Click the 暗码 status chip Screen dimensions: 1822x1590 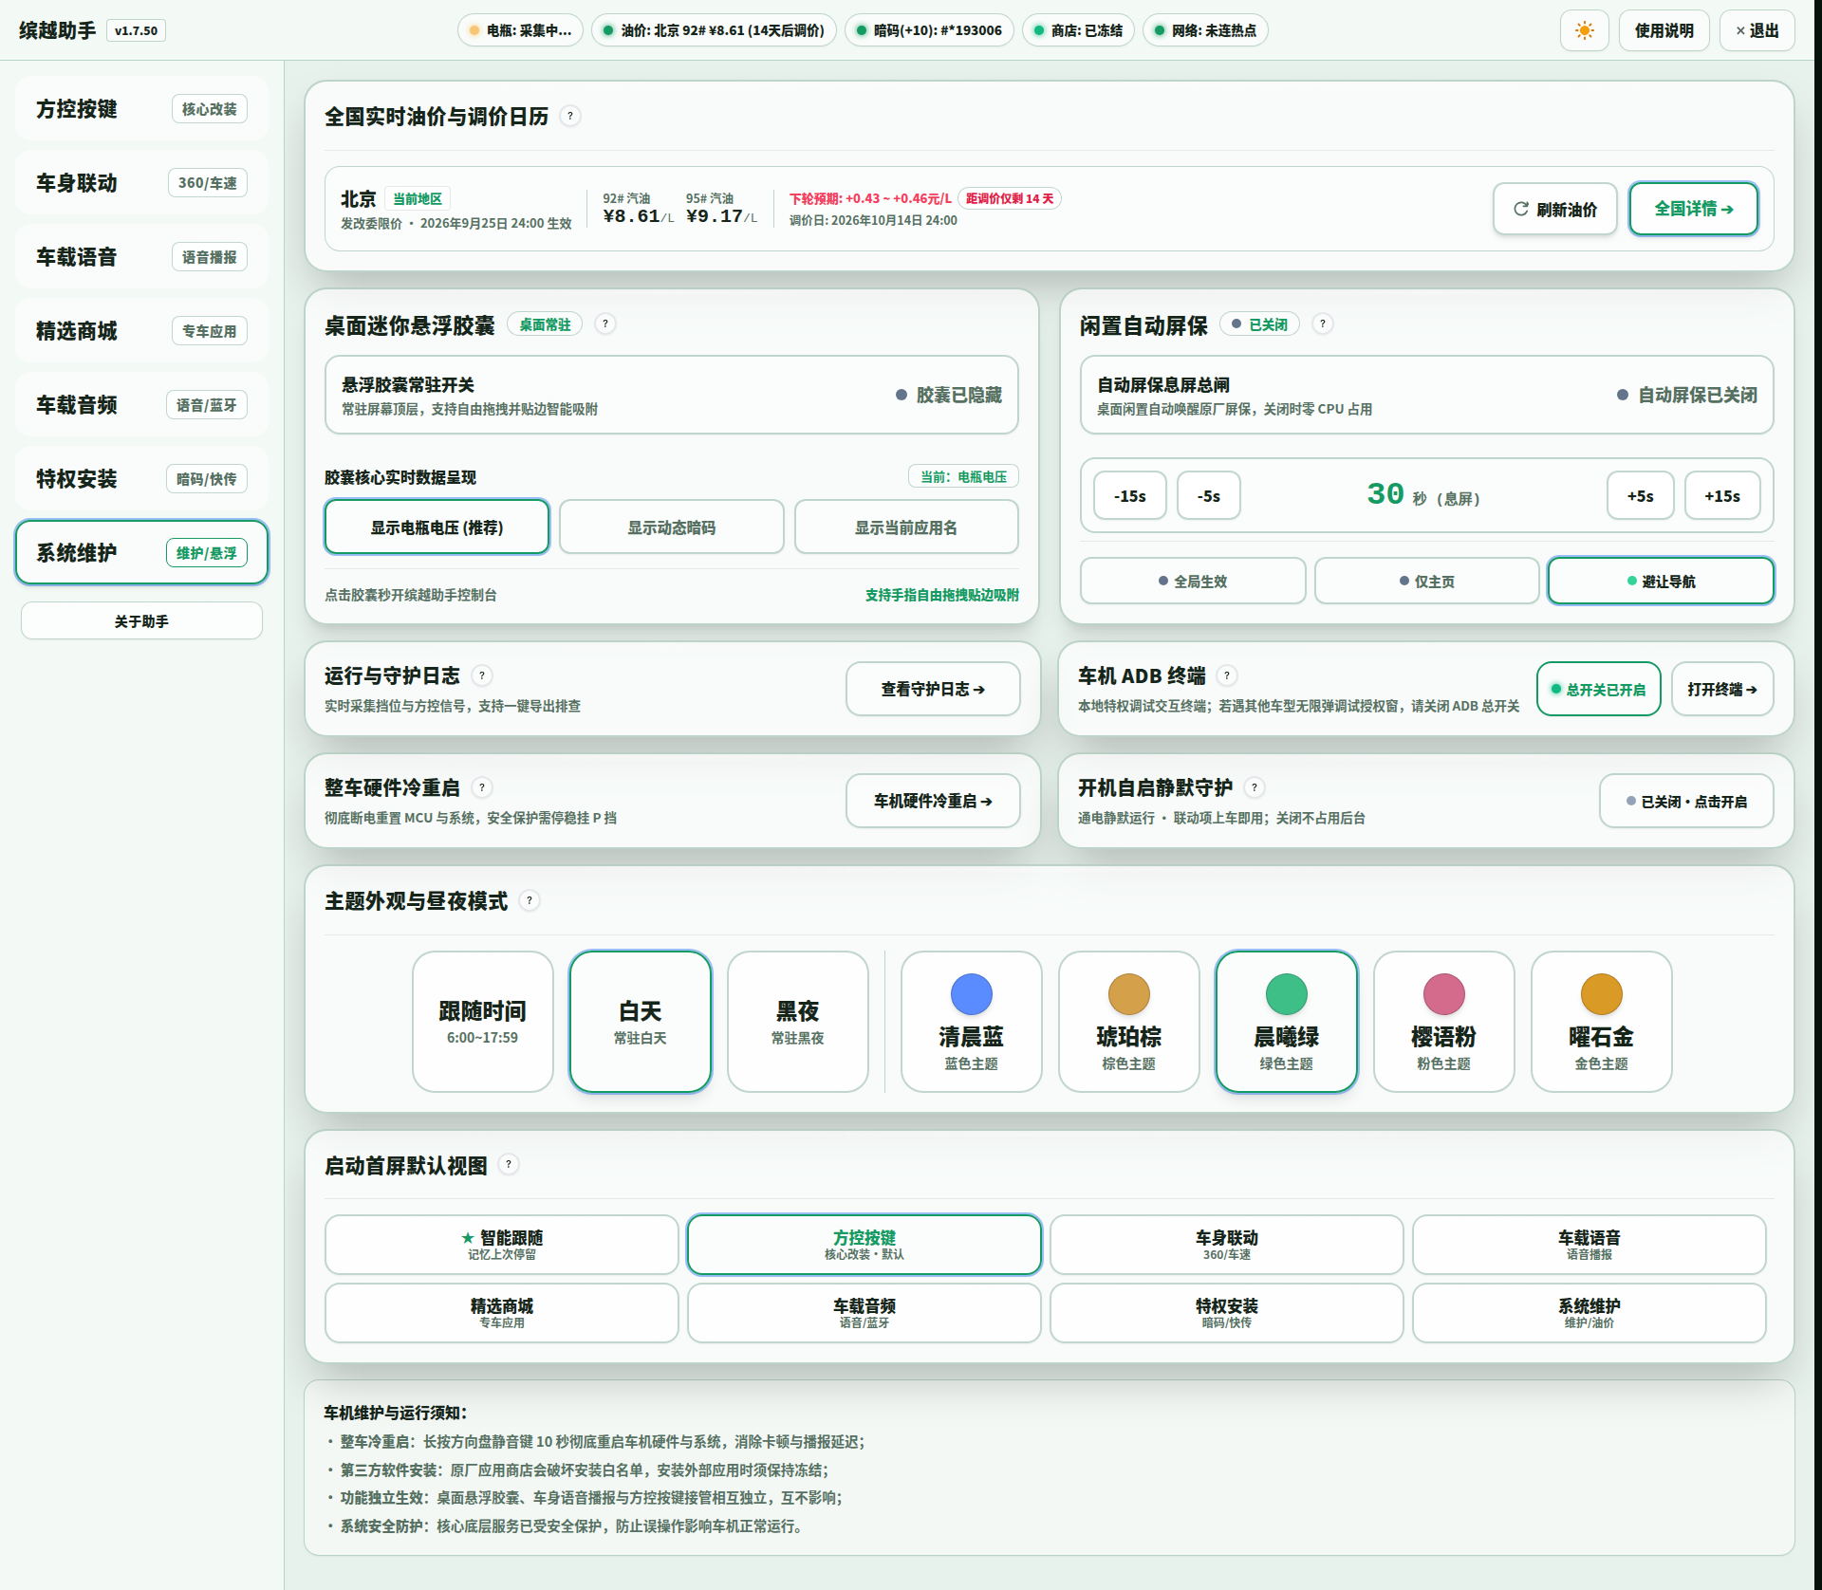929,30
